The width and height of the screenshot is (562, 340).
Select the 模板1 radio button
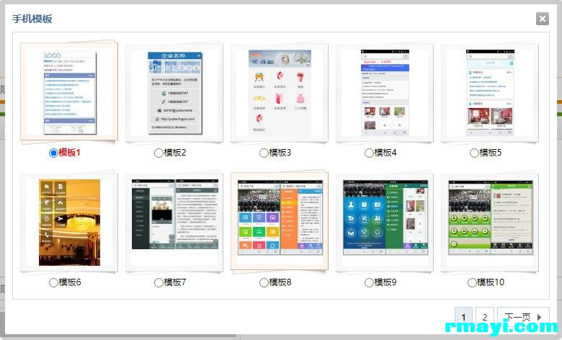53,153
